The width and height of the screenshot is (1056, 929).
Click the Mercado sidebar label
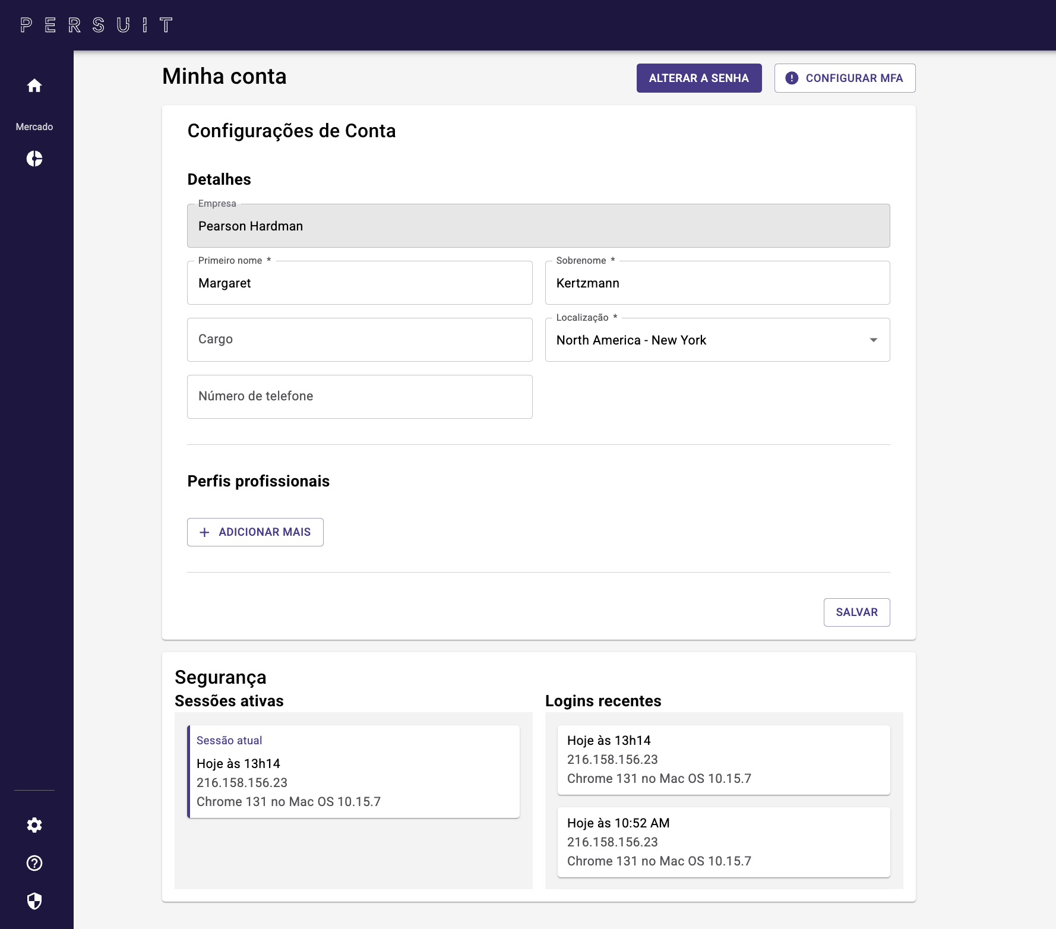coord(34,127)
